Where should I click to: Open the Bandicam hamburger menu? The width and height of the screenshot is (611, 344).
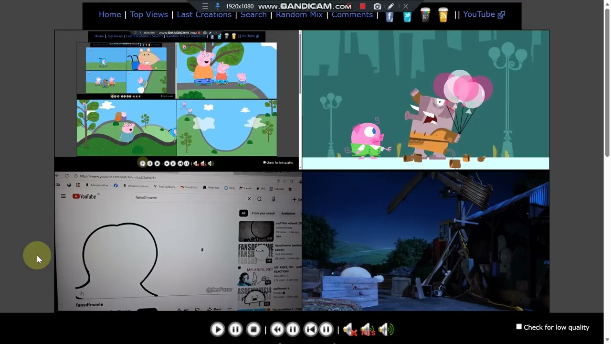pyautogui.click(x=205, y=6)
